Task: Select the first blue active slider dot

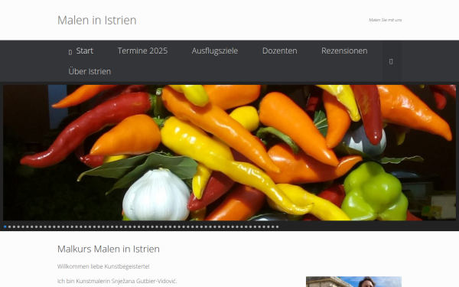Action: 5,227
